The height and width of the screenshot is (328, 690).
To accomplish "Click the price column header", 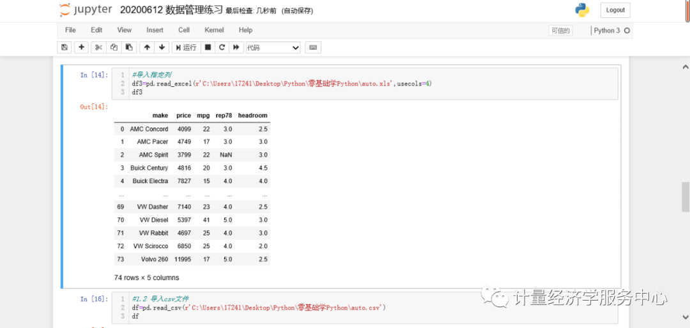I will pos(183,116).
